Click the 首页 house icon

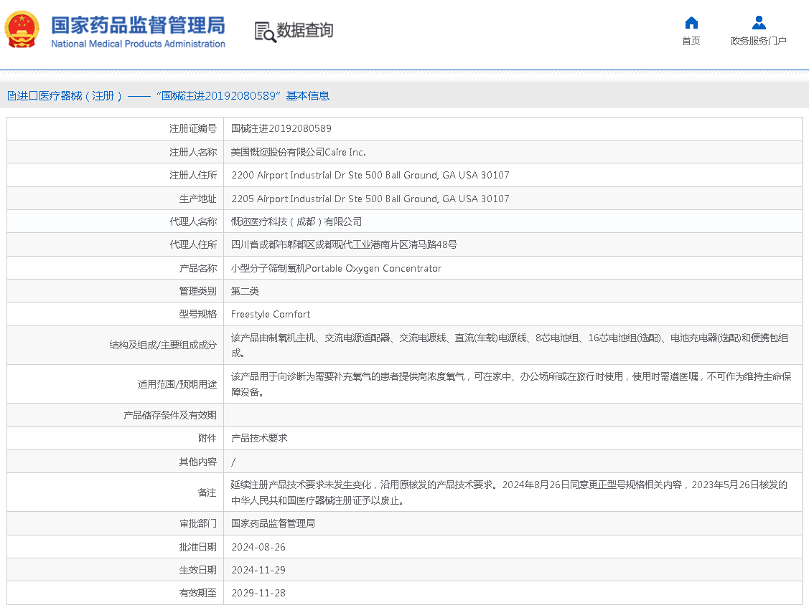[x=691, y=23]
